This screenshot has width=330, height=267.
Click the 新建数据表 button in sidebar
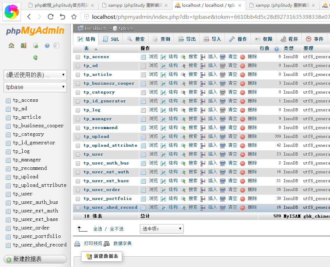(35, 259)
